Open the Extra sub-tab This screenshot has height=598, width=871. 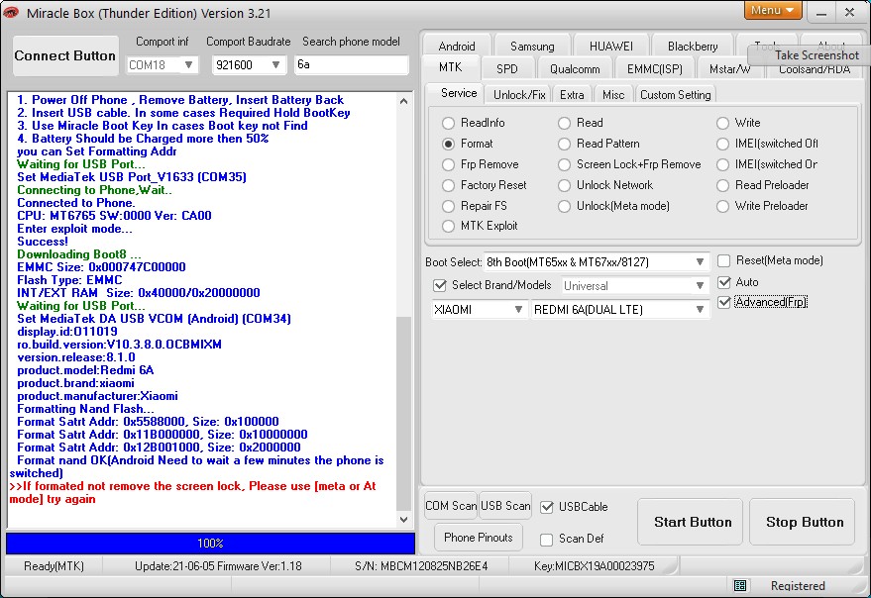click(x=572, y=94)
